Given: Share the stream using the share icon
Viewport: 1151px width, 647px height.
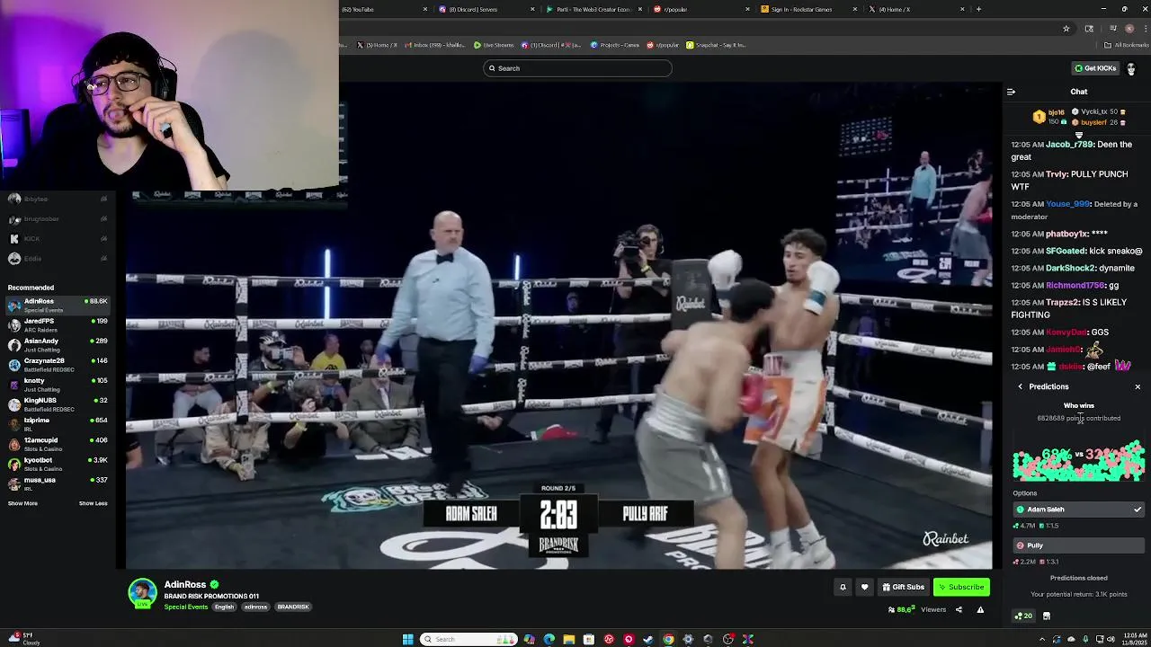Looking at the screenshot, I should click(x=959, y=609).
